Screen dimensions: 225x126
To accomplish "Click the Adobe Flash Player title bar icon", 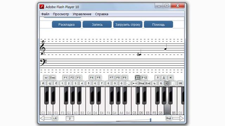I will coord(42,7).
